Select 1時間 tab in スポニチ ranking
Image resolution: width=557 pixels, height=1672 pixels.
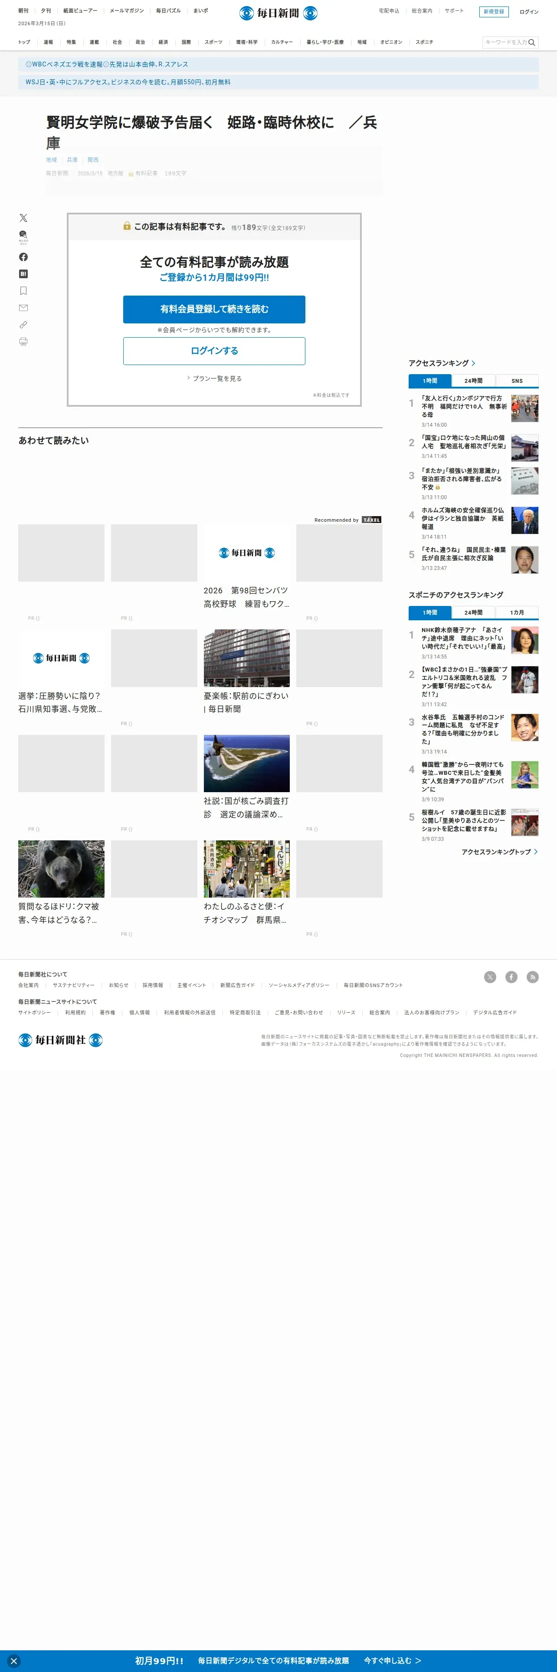pyautogui.click(x=430, y=613)
